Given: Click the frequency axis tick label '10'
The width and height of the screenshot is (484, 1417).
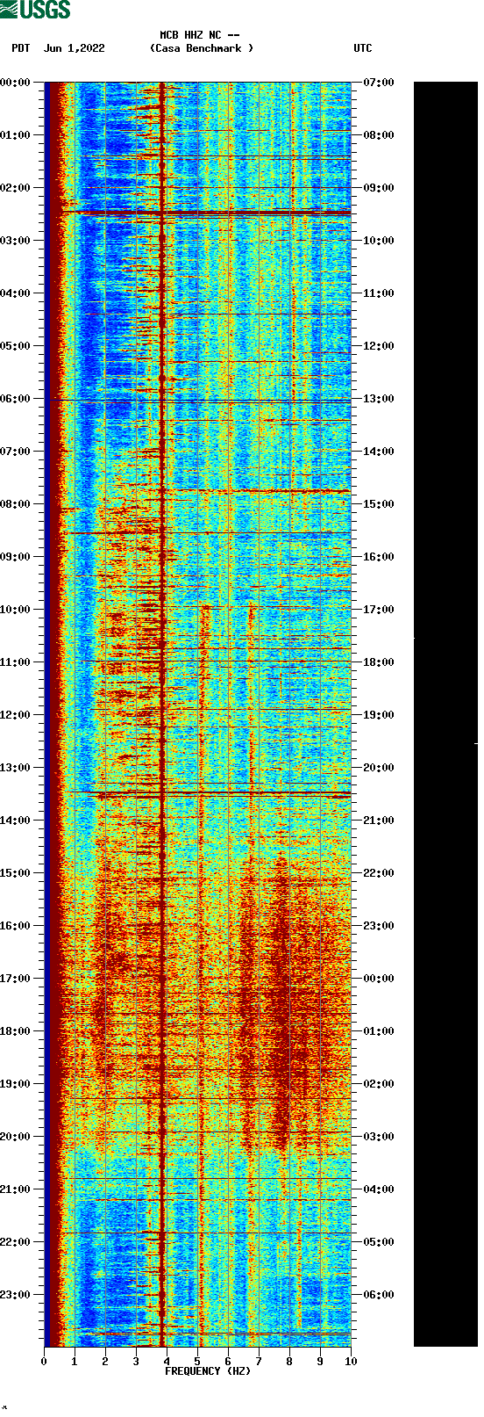Looking at the screenshot, I should tap(351, 1362).
